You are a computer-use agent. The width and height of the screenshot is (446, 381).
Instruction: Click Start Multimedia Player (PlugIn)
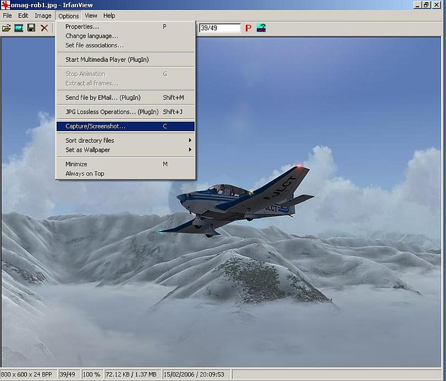tap(107, 60)
